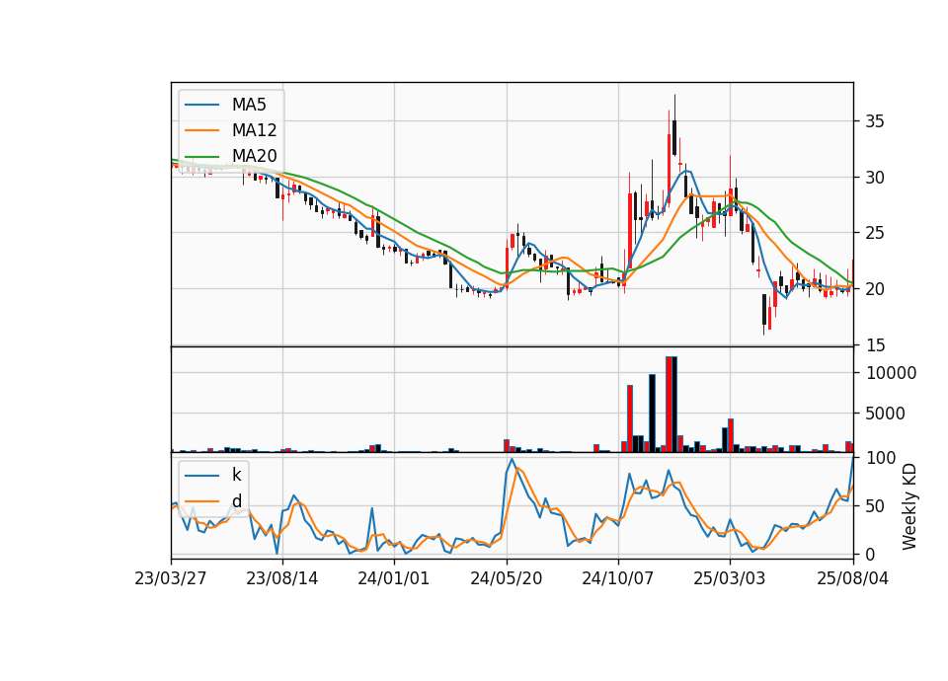The image size is (948, 681).
Task: Click the 24/05/20 date axis label
Action: coord(506,578)
